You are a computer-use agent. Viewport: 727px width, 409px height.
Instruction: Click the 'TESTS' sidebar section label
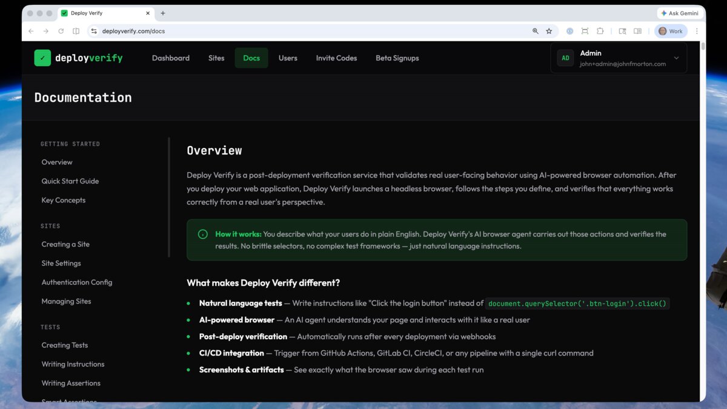click(x=50, y=327)
